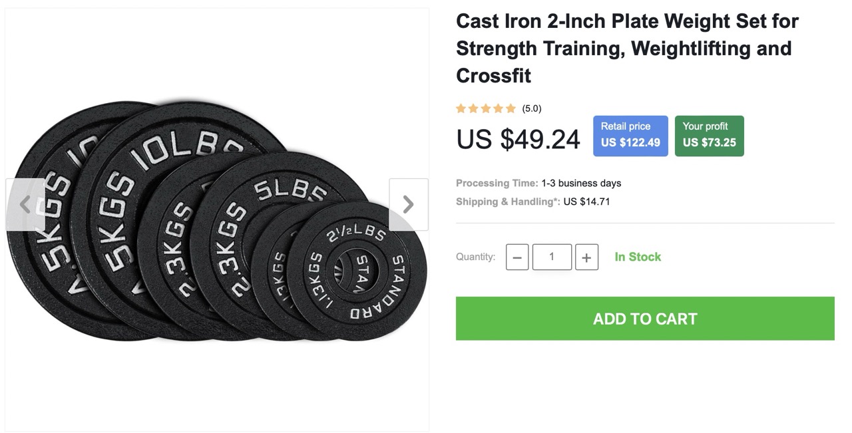Click the Processing Time label
The width and height of the screenshot is (852, 433).
click(497, 183)
